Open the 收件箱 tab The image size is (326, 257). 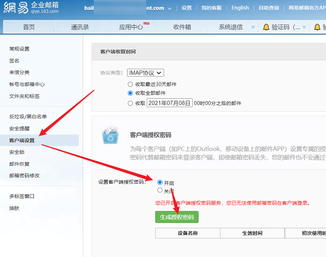coord(182,27)
